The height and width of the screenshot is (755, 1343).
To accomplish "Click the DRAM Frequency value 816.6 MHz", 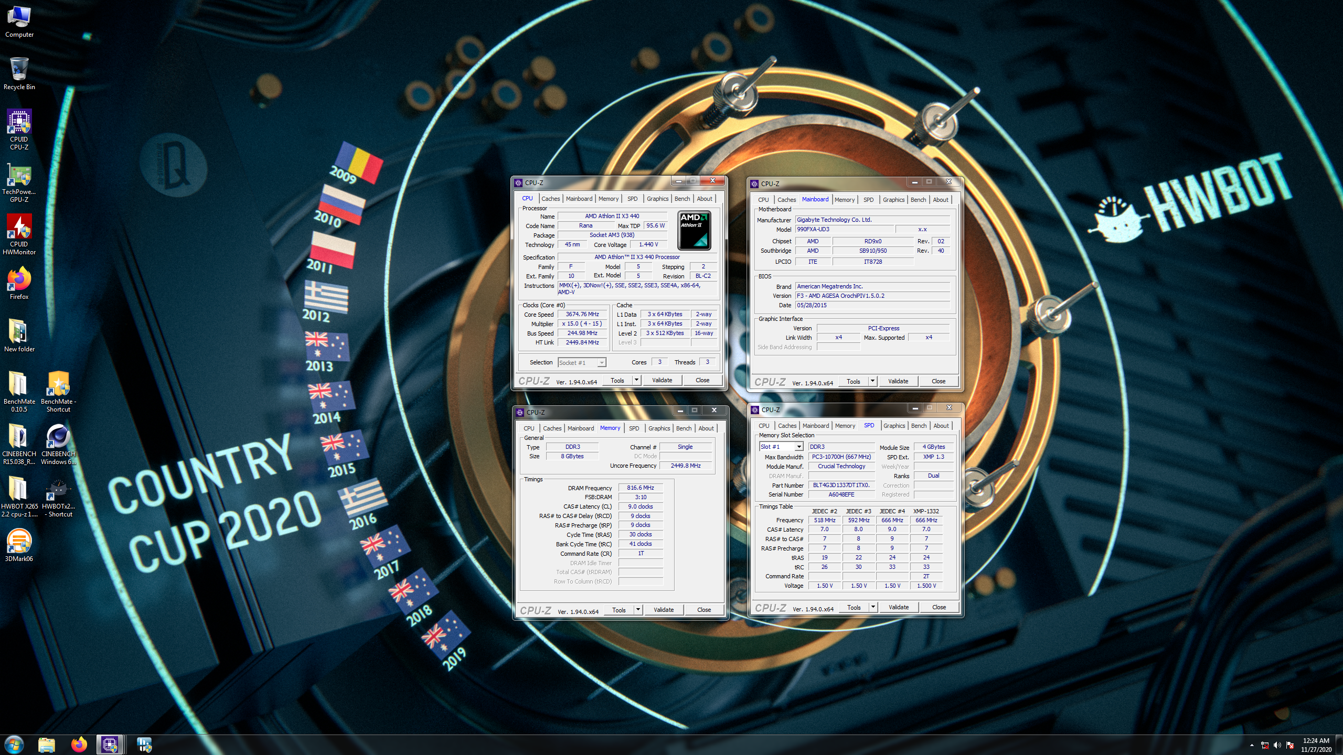I will pos(641,488).
